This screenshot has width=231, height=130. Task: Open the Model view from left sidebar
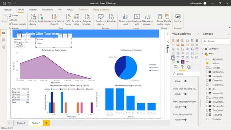pyautogui.click(x=4, y=47)
